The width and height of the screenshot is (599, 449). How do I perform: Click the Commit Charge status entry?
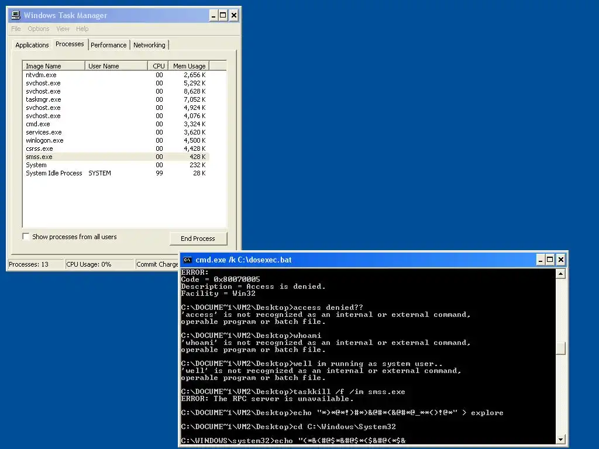point(157,264)
